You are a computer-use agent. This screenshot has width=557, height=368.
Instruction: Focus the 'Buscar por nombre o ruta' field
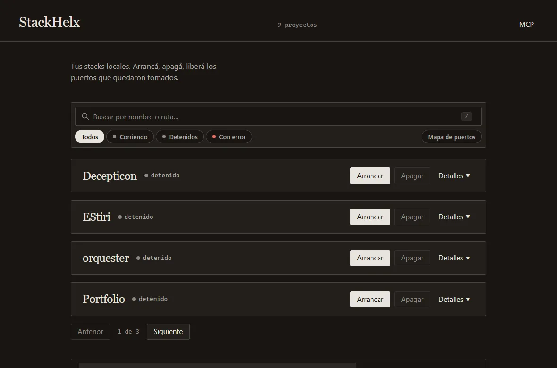coord(278,117)
